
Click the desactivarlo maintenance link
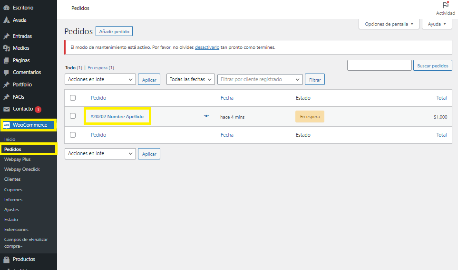tap(207, 47)
